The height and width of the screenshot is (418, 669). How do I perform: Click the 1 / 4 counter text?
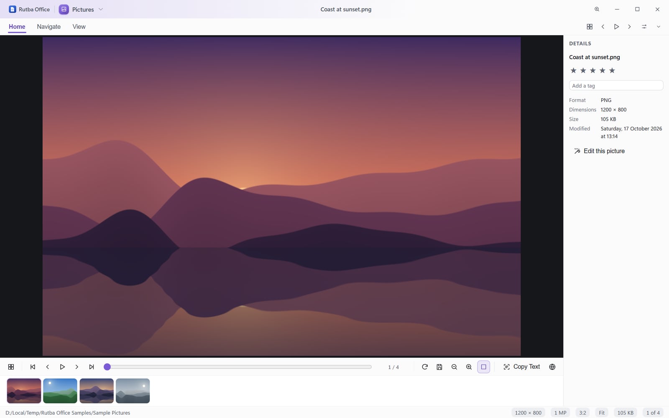pos(393,367)
